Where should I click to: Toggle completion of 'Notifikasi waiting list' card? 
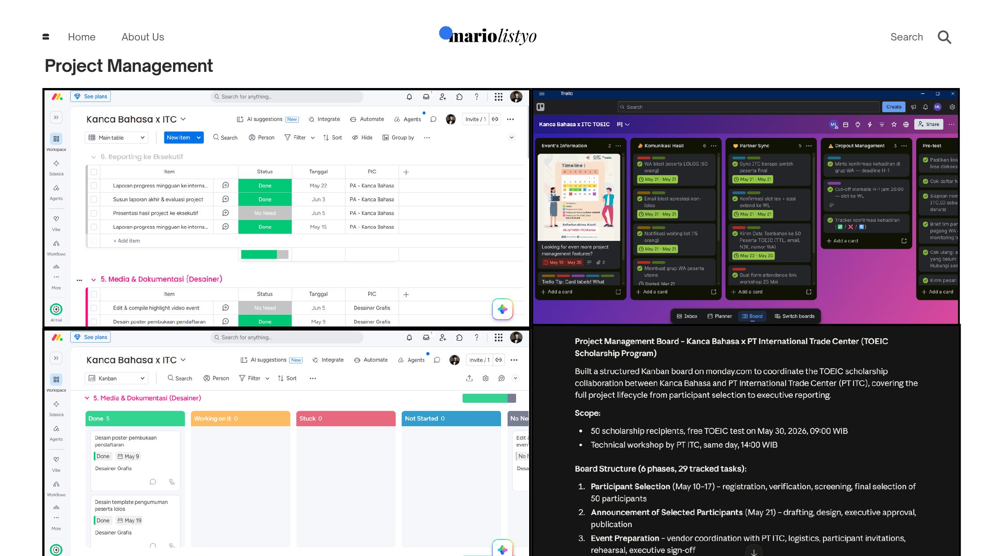640,234
